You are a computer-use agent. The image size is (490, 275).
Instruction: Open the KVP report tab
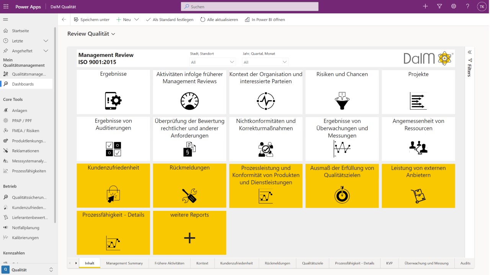[389, 263]
